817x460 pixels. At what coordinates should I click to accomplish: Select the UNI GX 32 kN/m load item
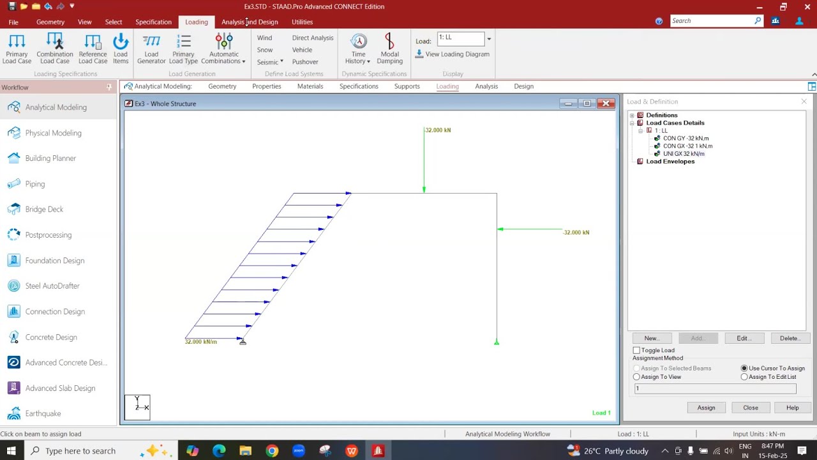(x=684, y=154)
